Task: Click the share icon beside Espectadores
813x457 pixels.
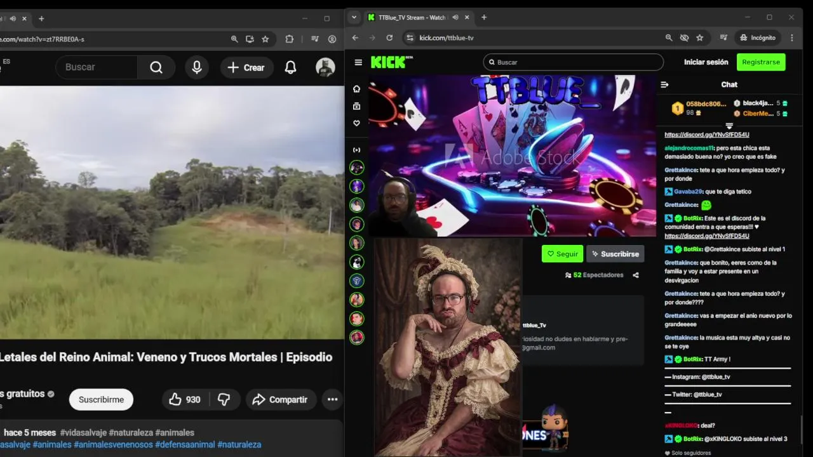Action: coord(636,275)
